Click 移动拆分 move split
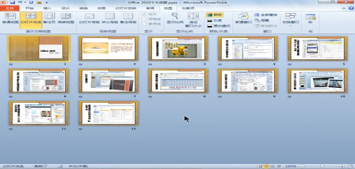Screen dimensions: 355x169 (265, 26)
